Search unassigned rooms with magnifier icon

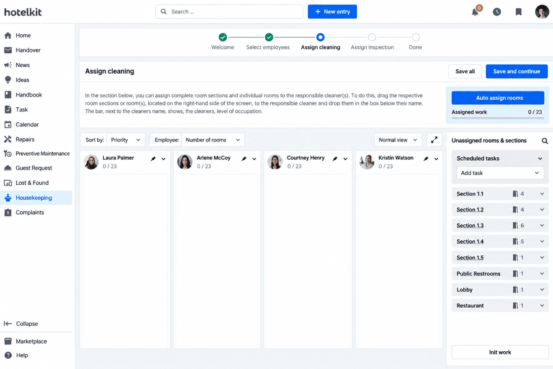[x=545, y=141]
